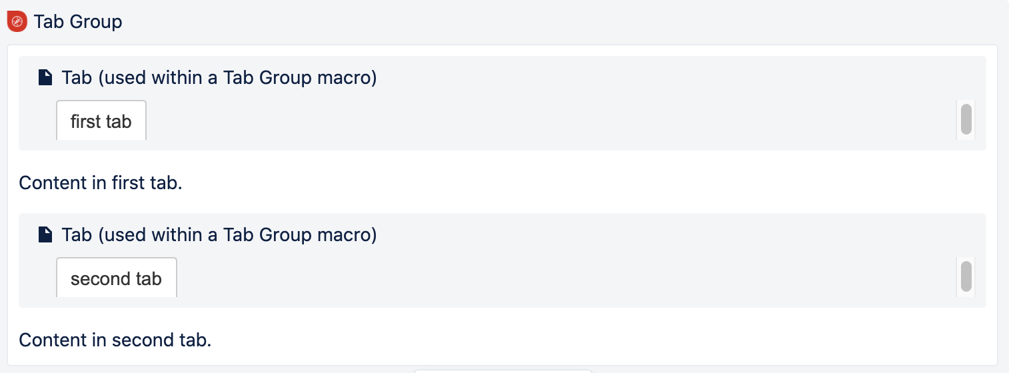Screen dimensions: 1009x373
Task: Place cursor in 'Content in first tab.' text
Action: point(100,183)
